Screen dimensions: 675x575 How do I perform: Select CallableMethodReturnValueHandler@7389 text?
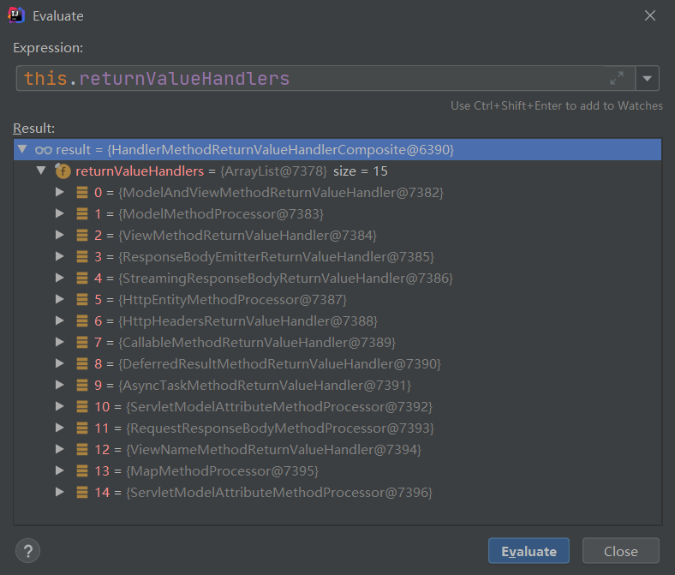(257, 343)
